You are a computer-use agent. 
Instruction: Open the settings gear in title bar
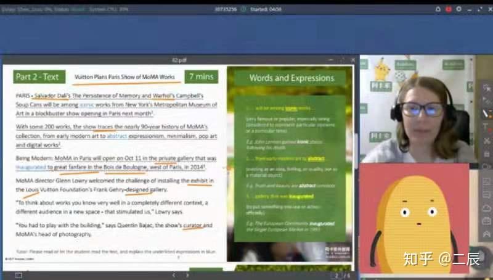point(458,9)
